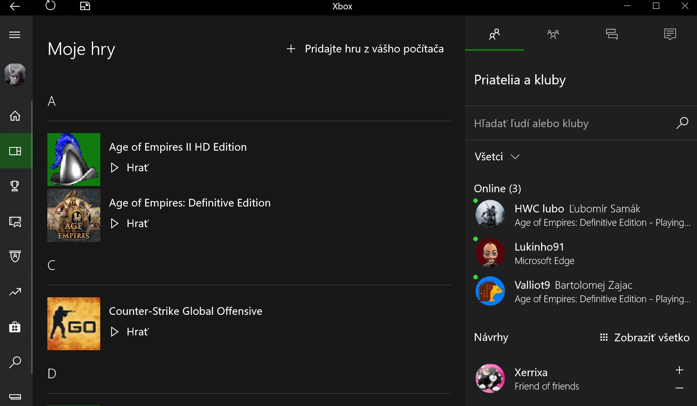Remove Xerrixa suggestion with minus
Screen dimensions: 697x406
point(679,388)
